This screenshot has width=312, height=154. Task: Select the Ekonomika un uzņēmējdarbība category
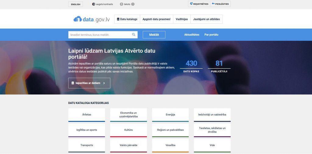(x=128, y=115)
